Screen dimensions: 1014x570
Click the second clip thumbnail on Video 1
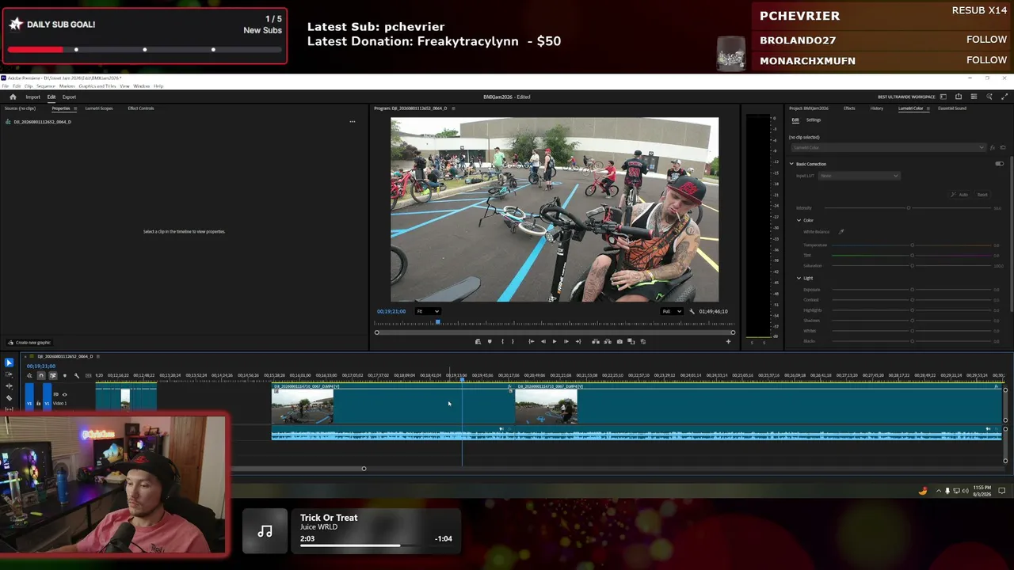click(546, 407)
